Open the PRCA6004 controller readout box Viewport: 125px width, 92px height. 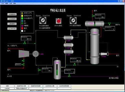(x=47, y=70)
